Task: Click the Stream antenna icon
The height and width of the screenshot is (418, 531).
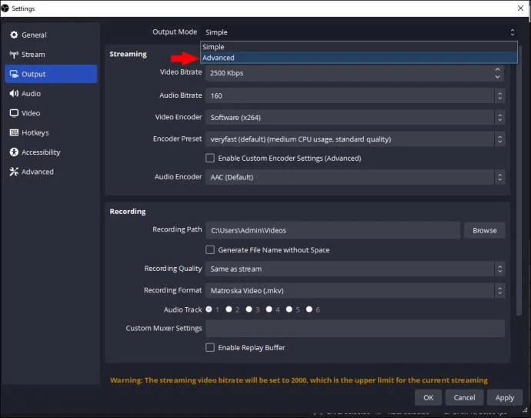Action: [x=14, y=55]
